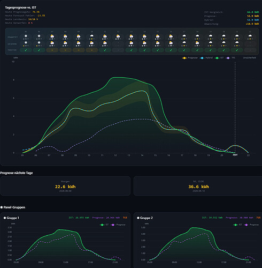Toggle Unsicherheit band in the main chart legend
The height and width of the screenshot is (268, 262).
[x=249, y=58]
